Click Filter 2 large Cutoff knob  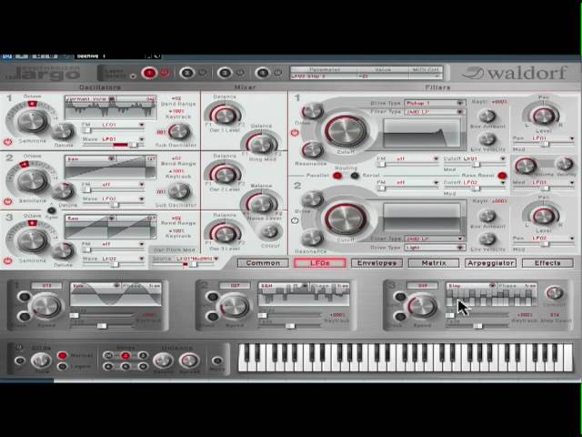click(x=346, y=218)
